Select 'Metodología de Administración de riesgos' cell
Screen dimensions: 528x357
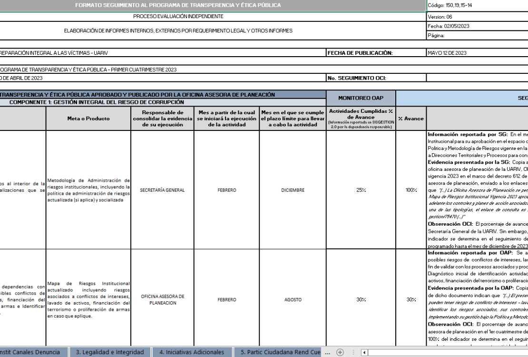(88, 190)
